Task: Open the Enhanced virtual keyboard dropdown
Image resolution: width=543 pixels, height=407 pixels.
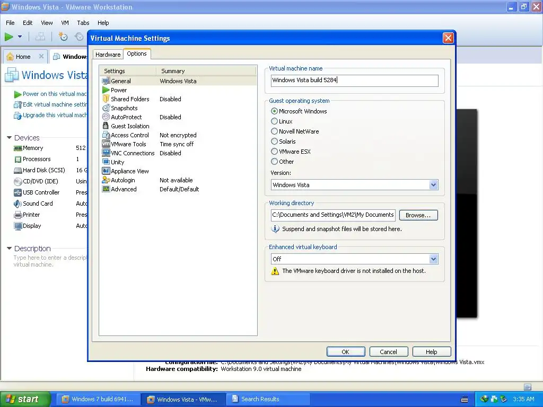Action: coord(433,259)
